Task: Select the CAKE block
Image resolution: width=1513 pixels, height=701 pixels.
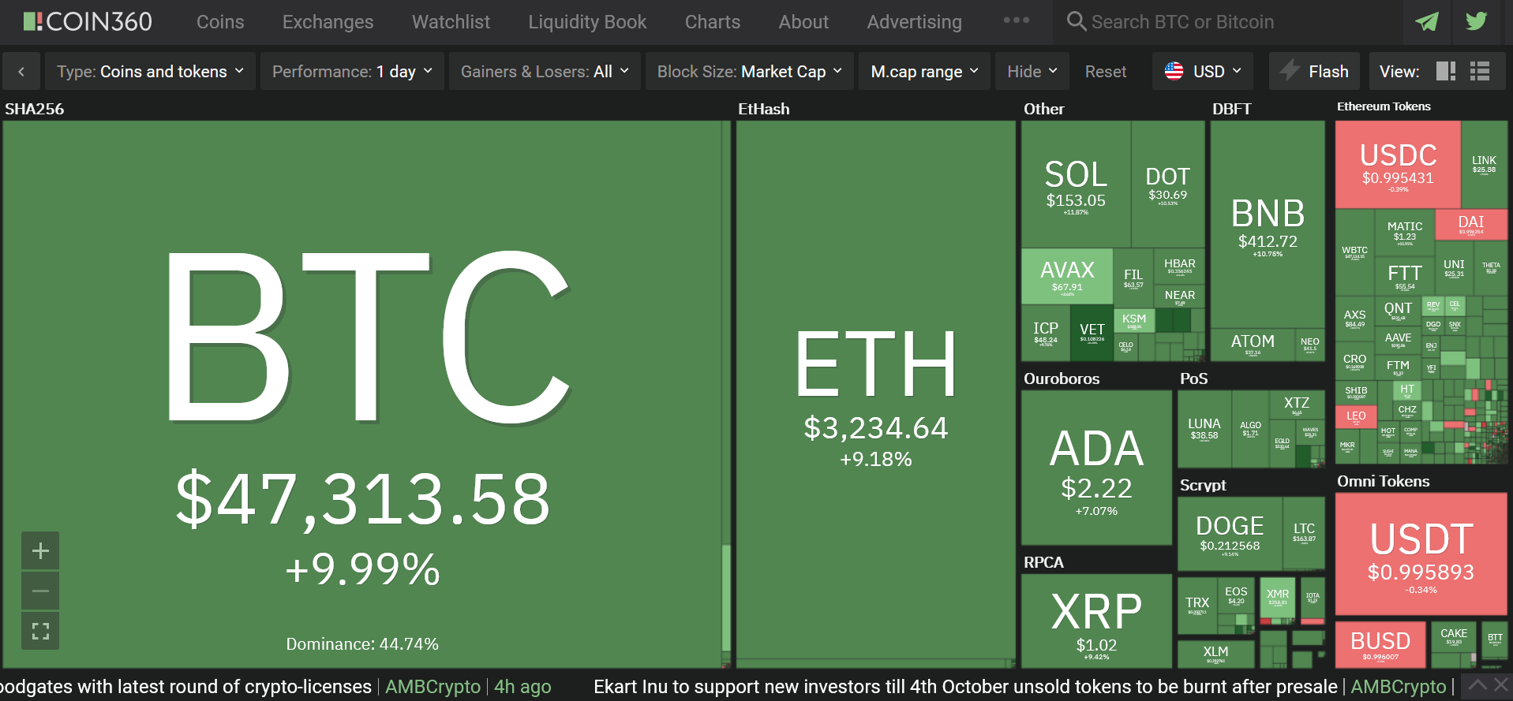Action: [x=1453, y=637]
